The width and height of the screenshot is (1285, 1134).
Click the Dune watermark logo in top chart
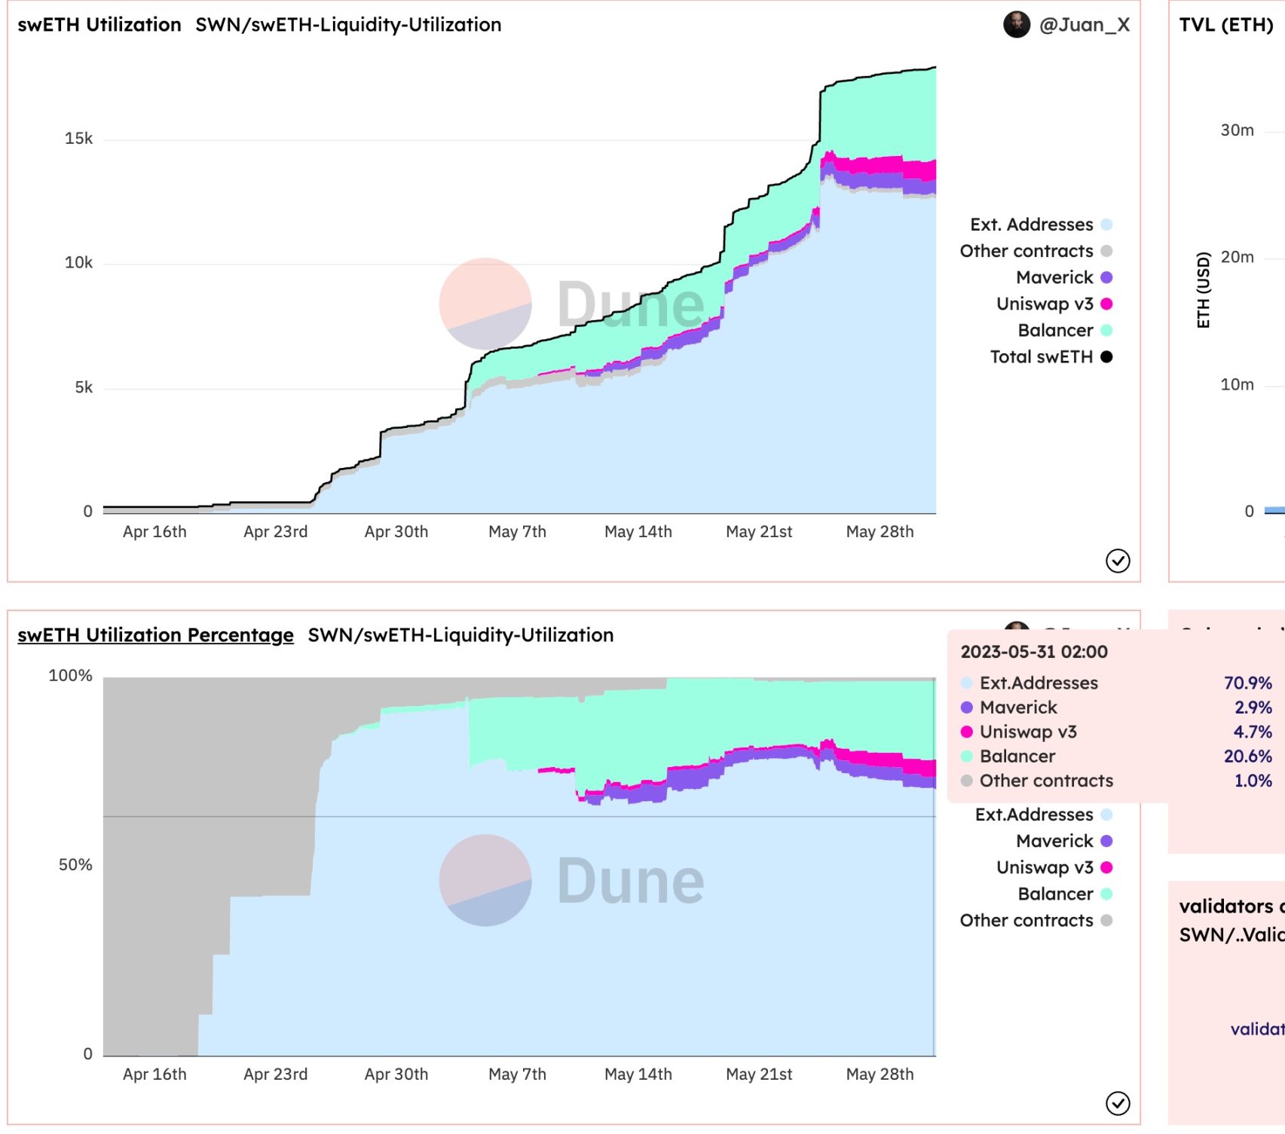(x=485, y=304)
